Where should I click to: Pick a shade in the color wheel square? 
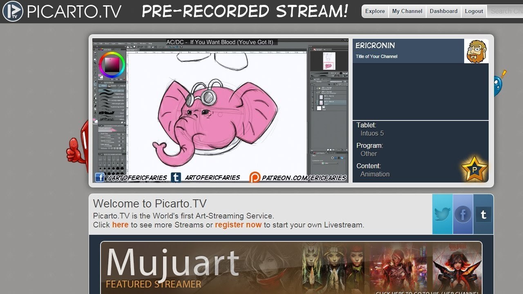tap(112, 65)
